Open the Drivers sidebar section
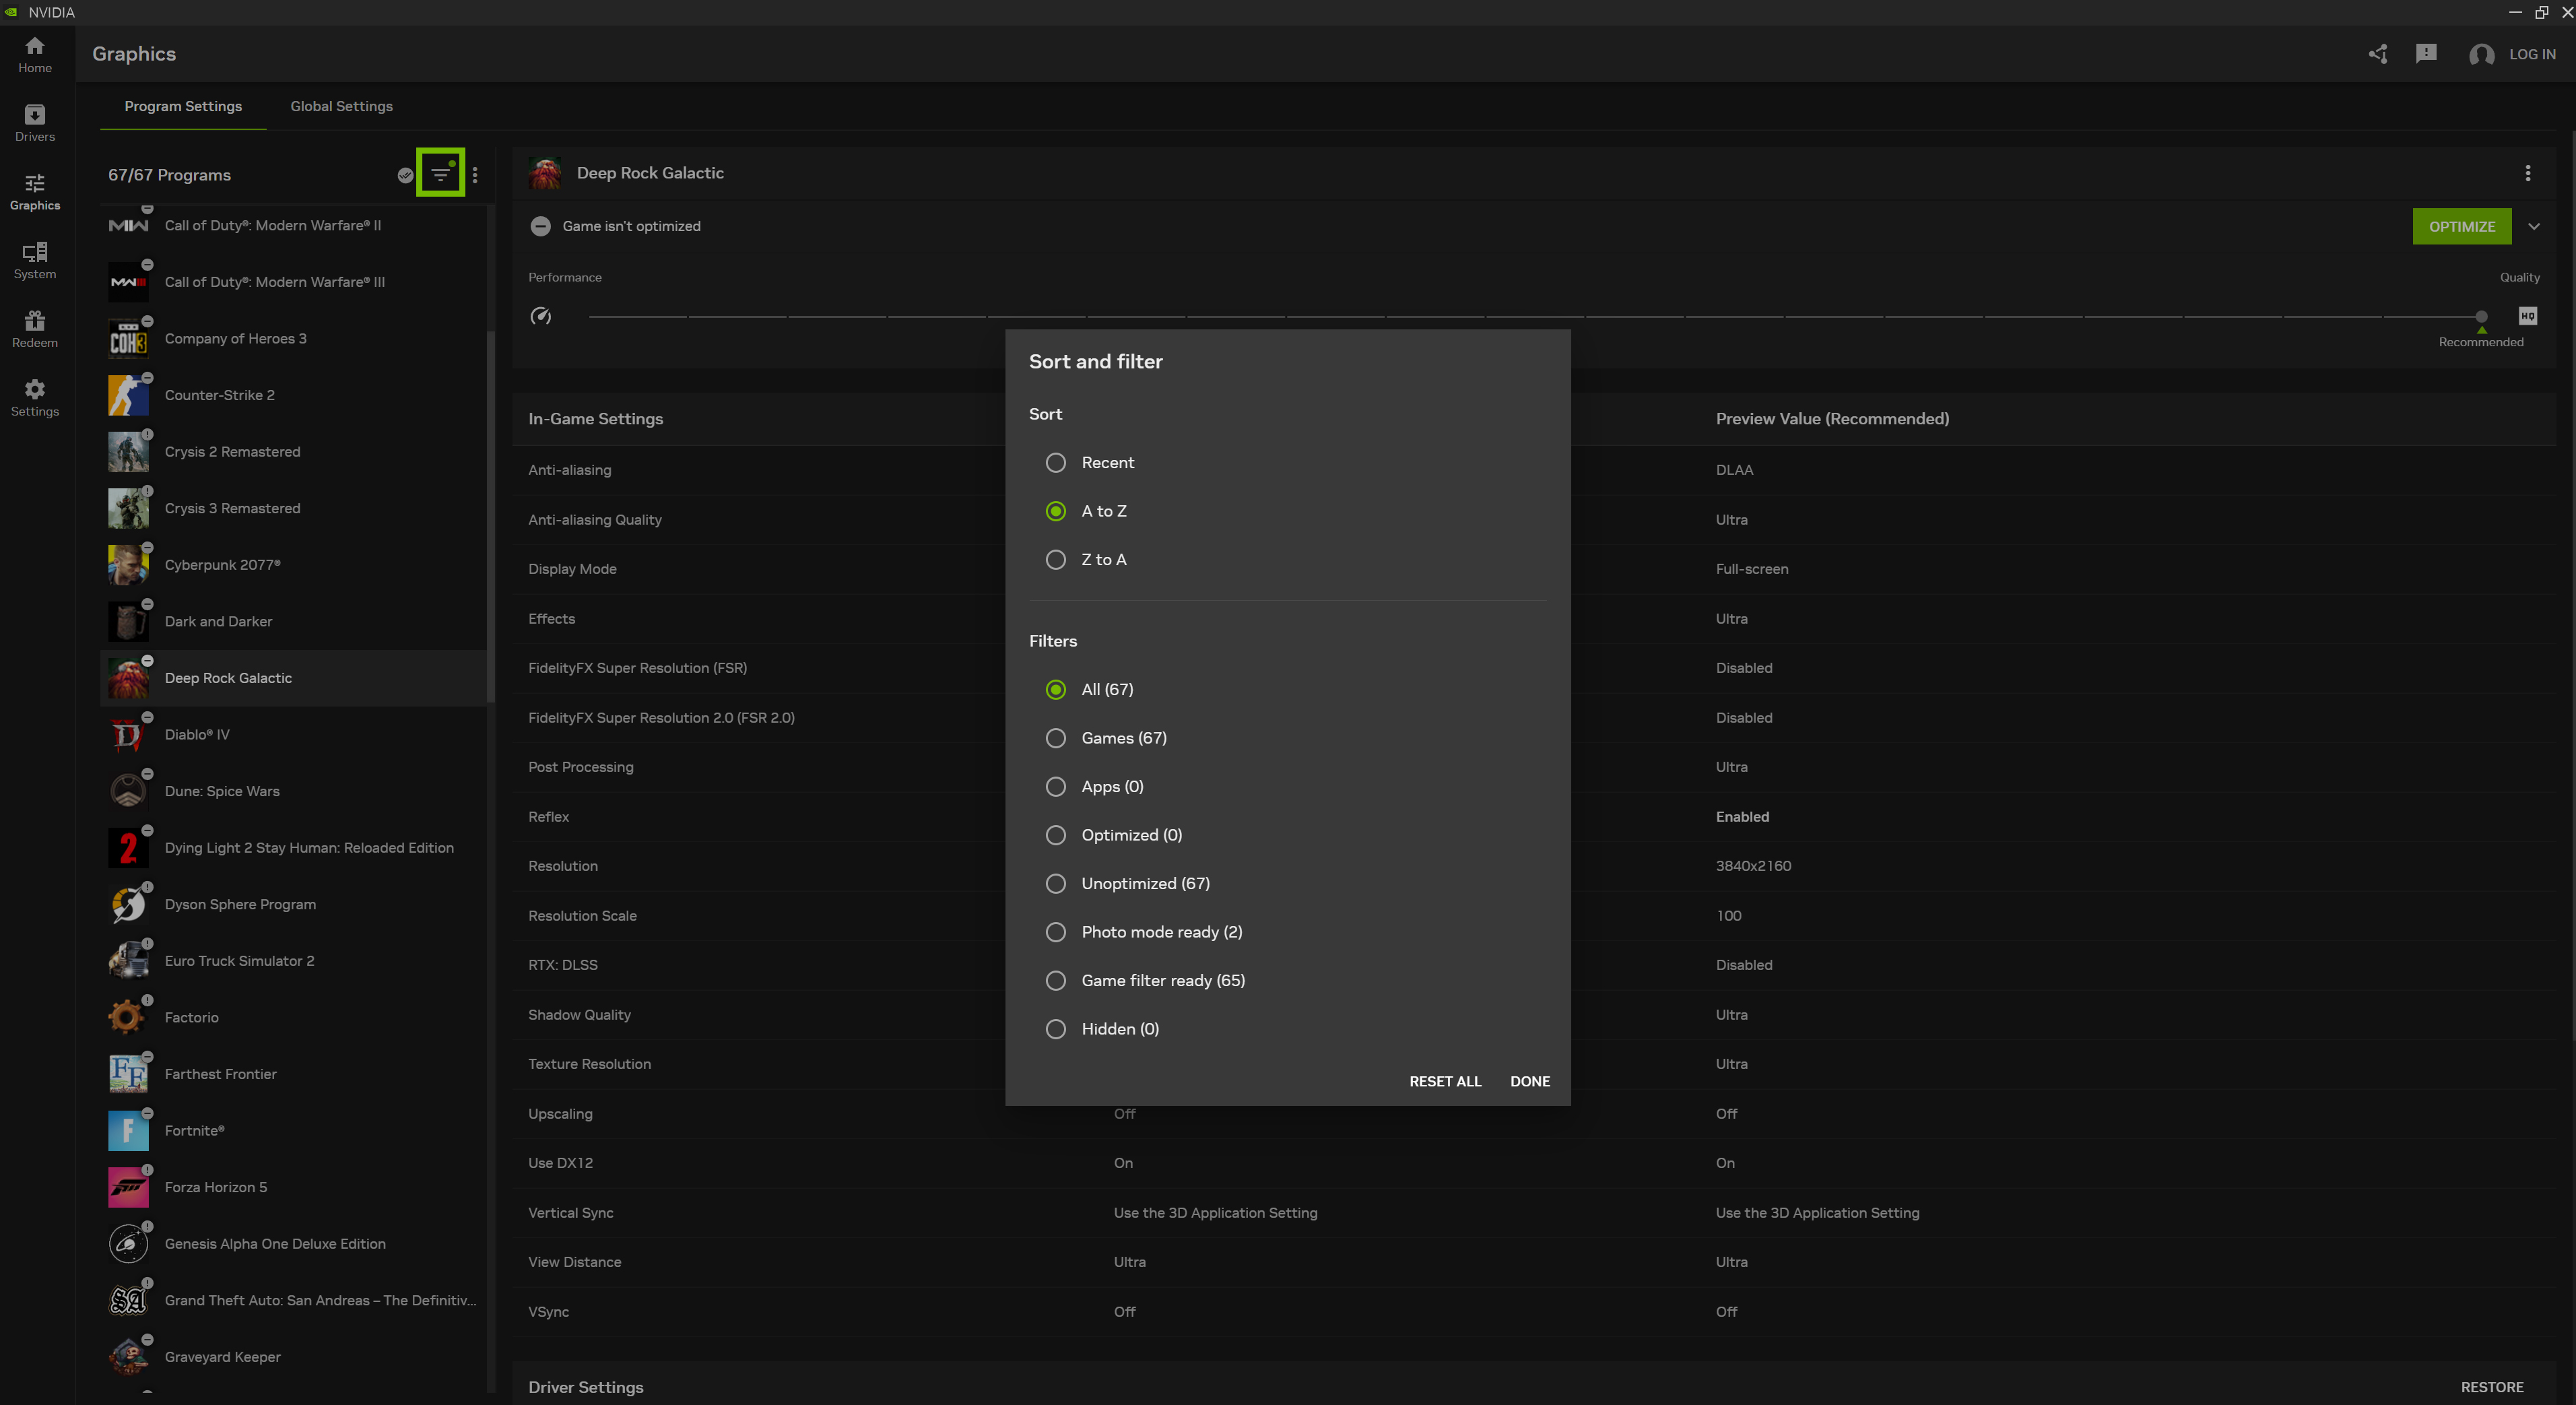 coord(35,123)
